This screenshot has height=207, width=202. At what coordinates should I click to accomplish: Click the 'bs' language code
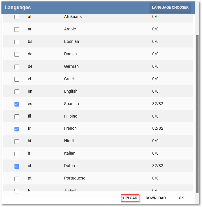(x=30, y=41)
